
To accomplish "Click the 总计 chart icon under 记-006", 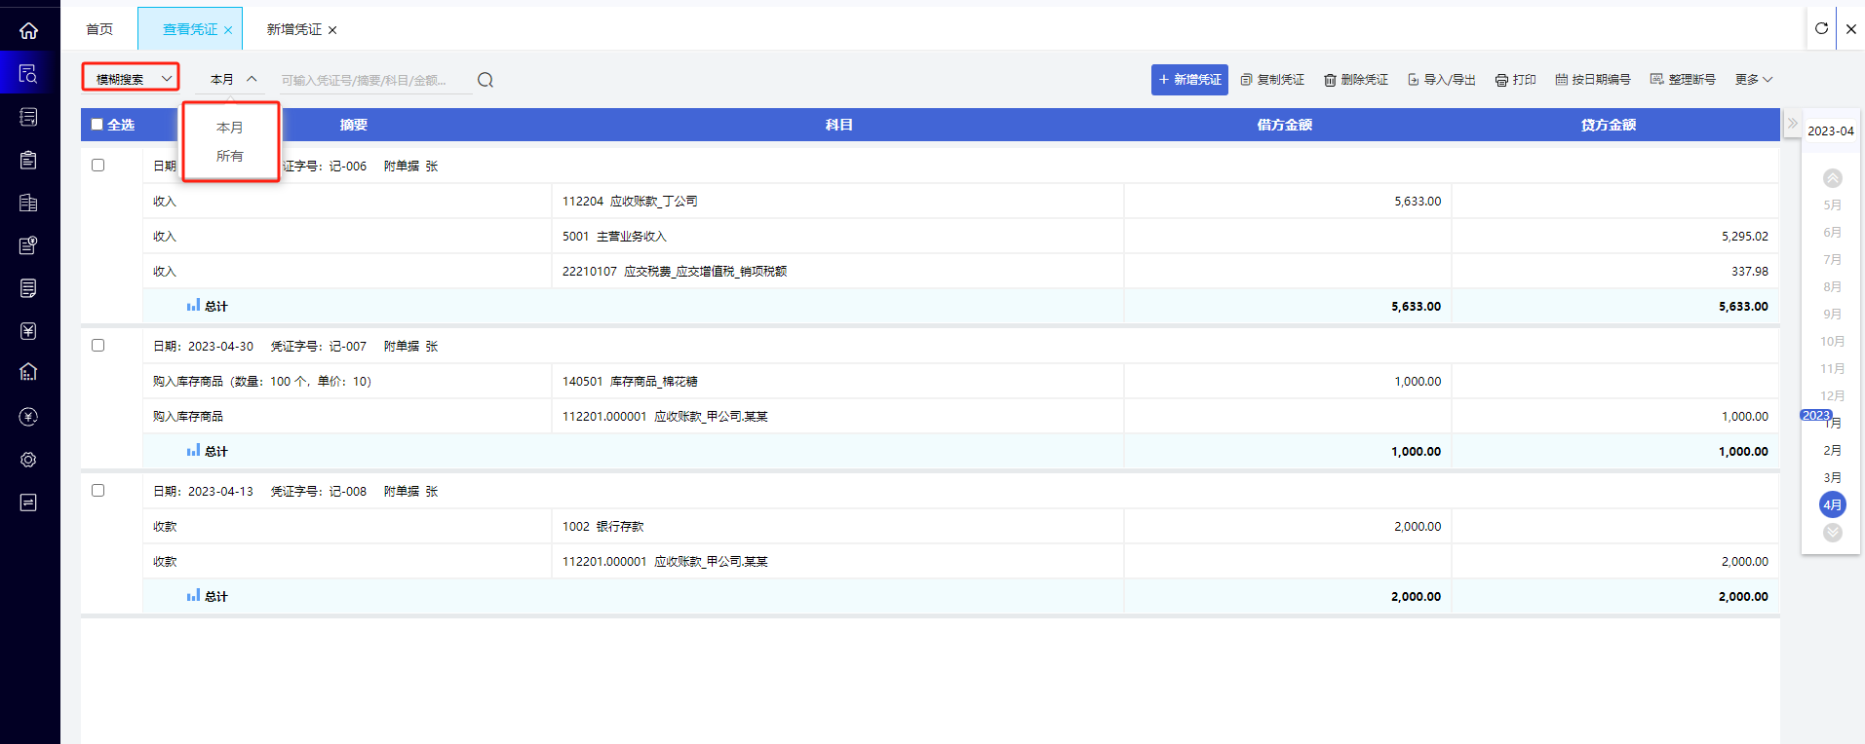I will pos(193,305).
